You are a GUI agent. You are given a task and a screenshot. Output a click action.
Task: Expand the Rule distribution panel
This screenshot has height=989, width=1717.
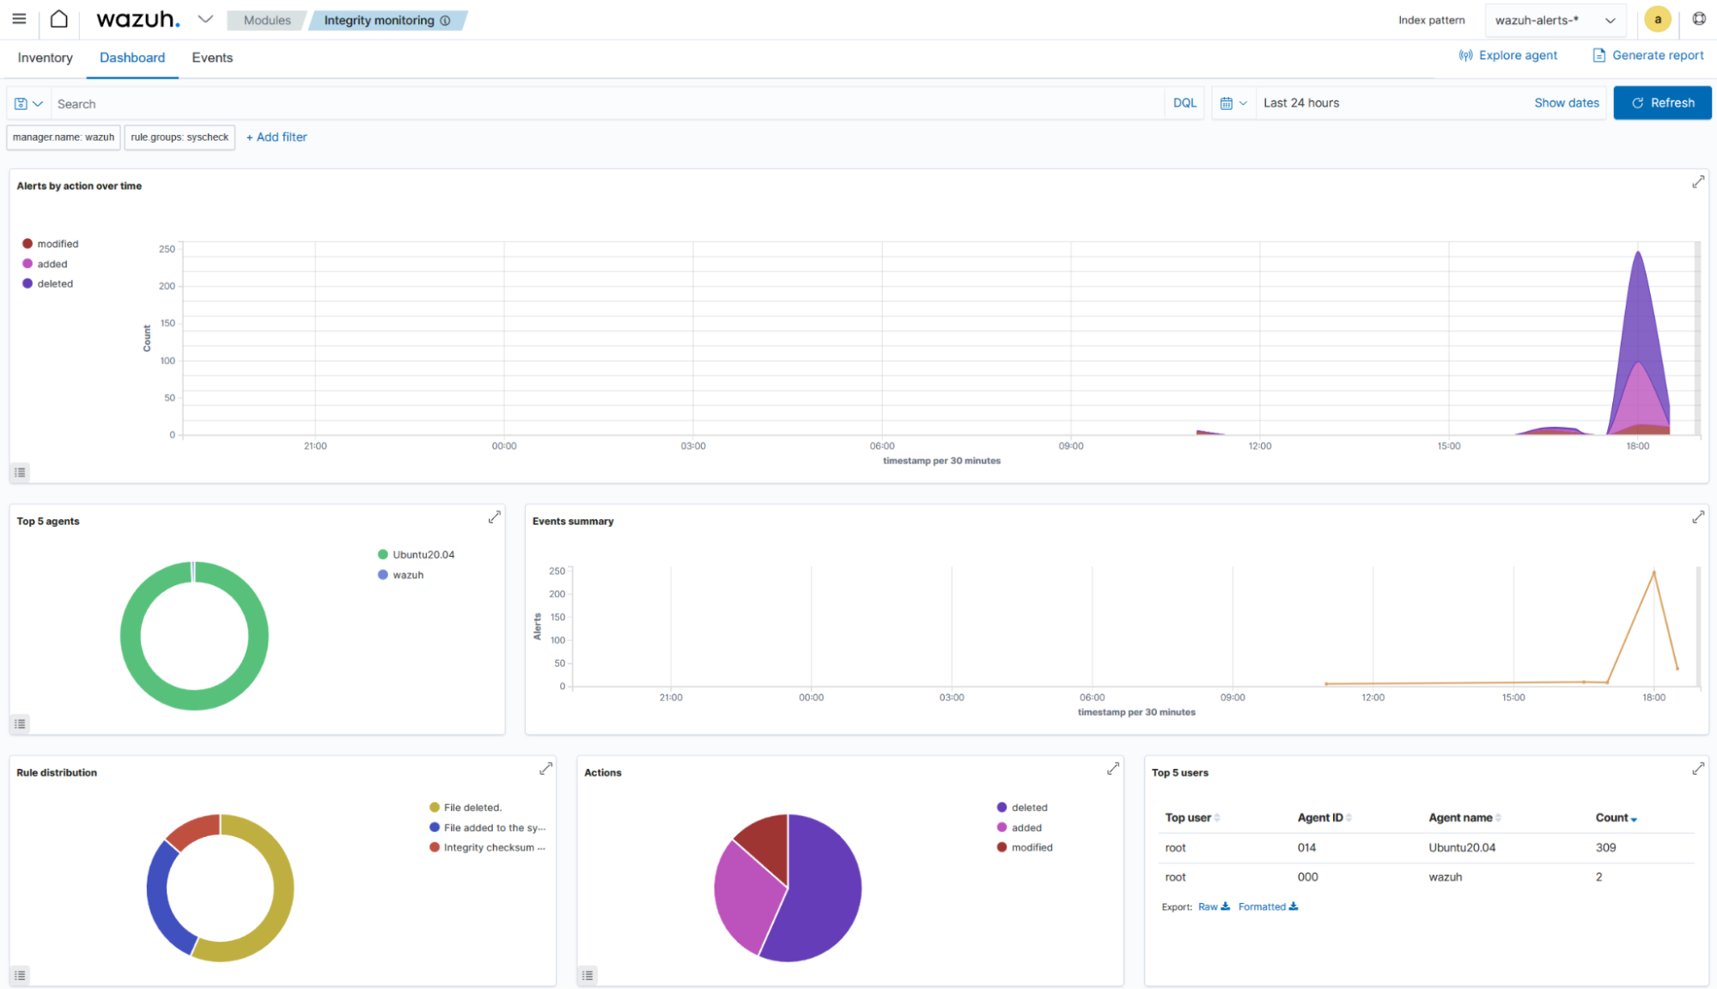click(x=546, y=769)
